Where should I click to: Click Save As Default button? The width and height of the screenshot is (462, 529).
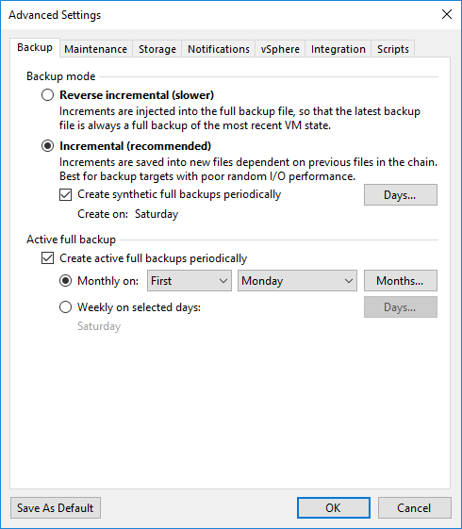[56, 507]
